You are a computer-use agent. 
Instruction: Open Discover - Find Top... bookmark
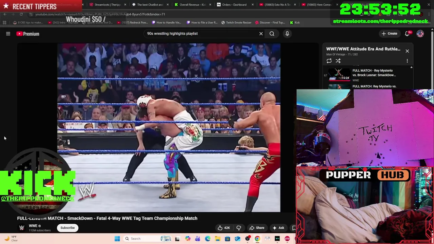point(270,22)
